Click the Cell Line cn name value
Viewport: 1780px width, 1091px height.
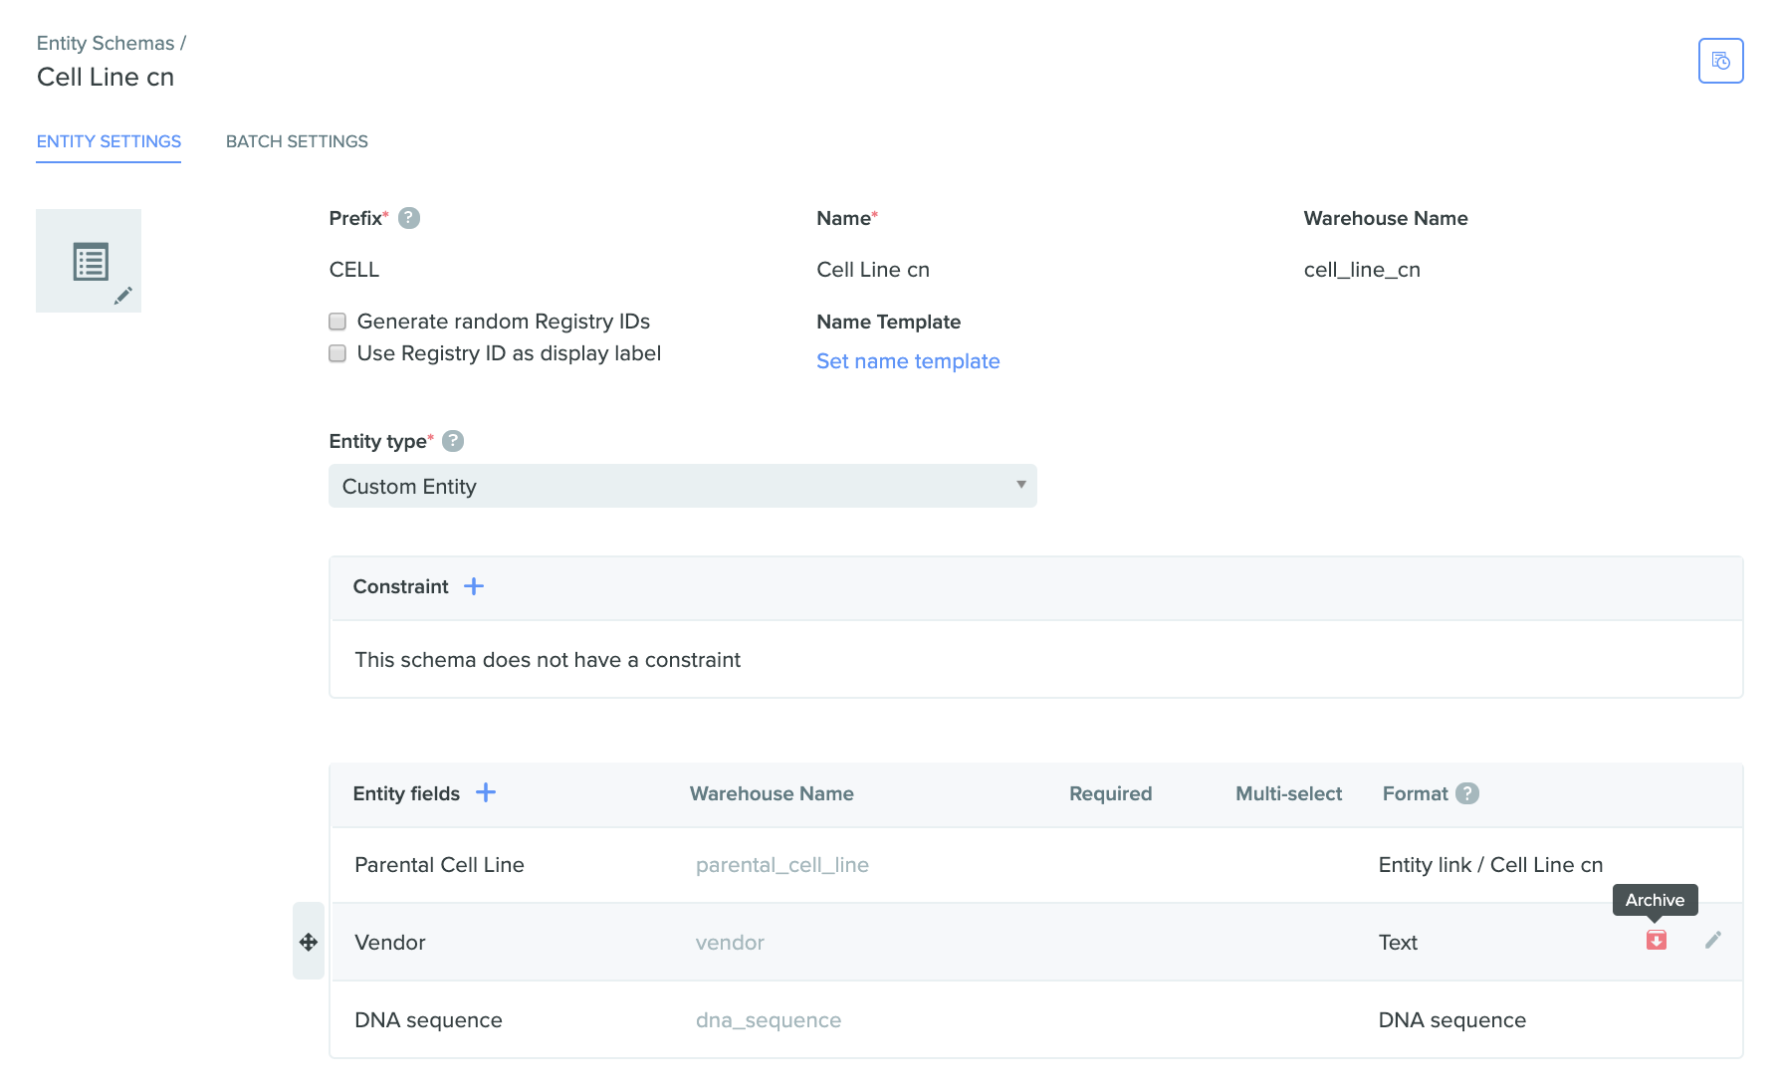[x=873, y=270]
